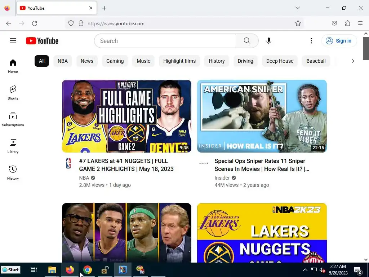Click "44M views • 2 years ago" text
This screenshot has height=277, width=369.
pyautogui.click(x=242, y=185)
